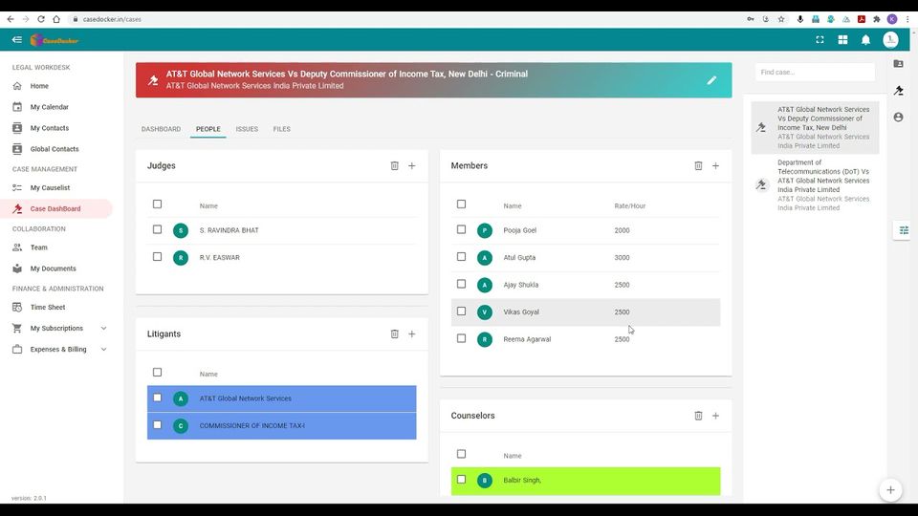Check the box for Balbir Singh

(x=461, y=479)
